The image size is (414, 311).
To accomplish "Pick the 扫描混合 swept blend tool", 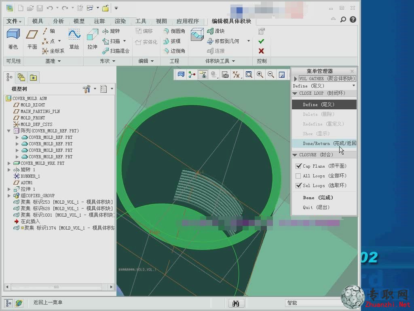I will pyautogui.click(x=116, y=51).
